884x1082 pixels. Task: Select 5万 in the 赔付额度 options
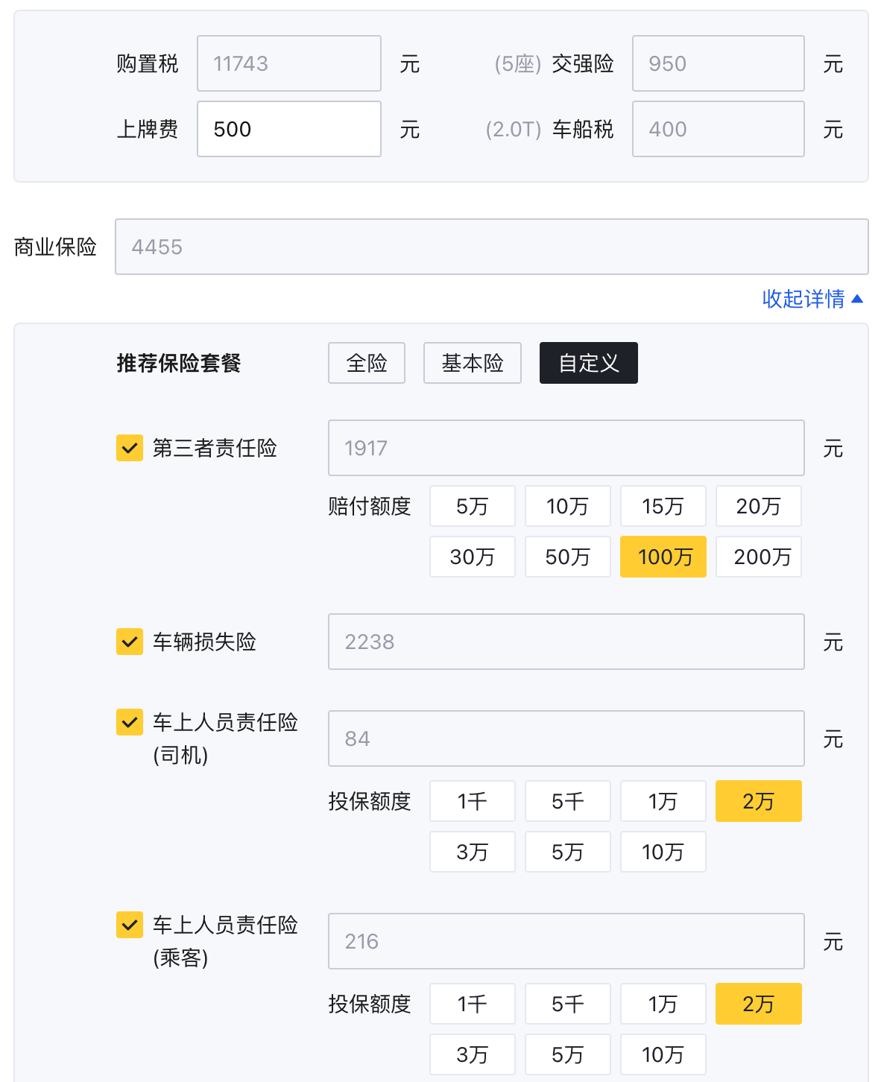(473, 506)
